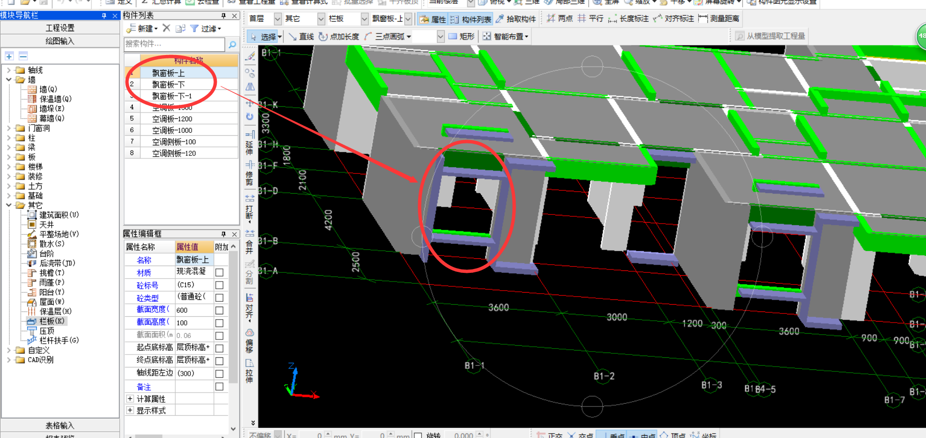This screenshot has height=438, width=926.
Task: Pin the 构件列表 panel
Action: (x=224, y=15)
